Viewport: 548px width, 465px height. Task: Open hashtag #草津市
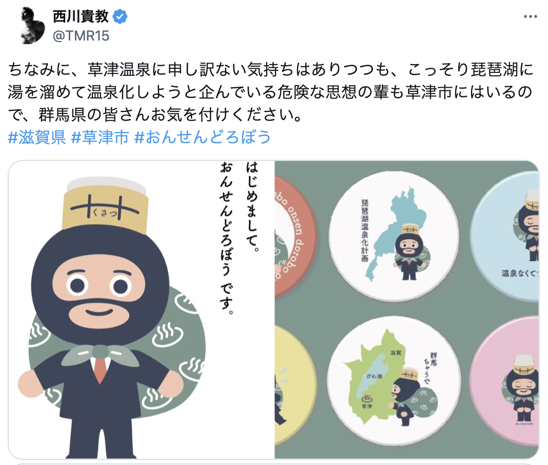[x=100, y=137]
